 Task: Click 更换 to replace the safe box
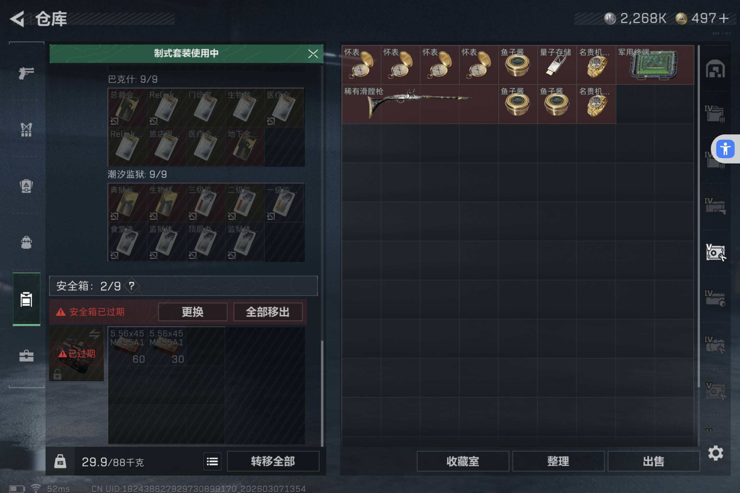(192, 312)
